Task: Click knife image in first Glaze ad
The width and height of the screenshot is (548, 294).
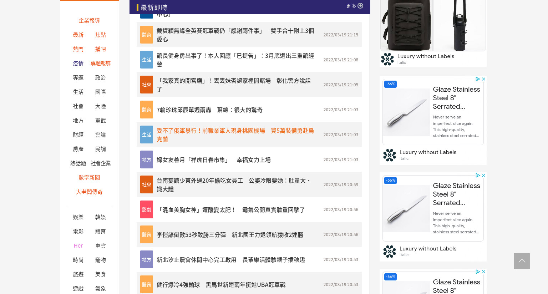Action: [406, 112]
